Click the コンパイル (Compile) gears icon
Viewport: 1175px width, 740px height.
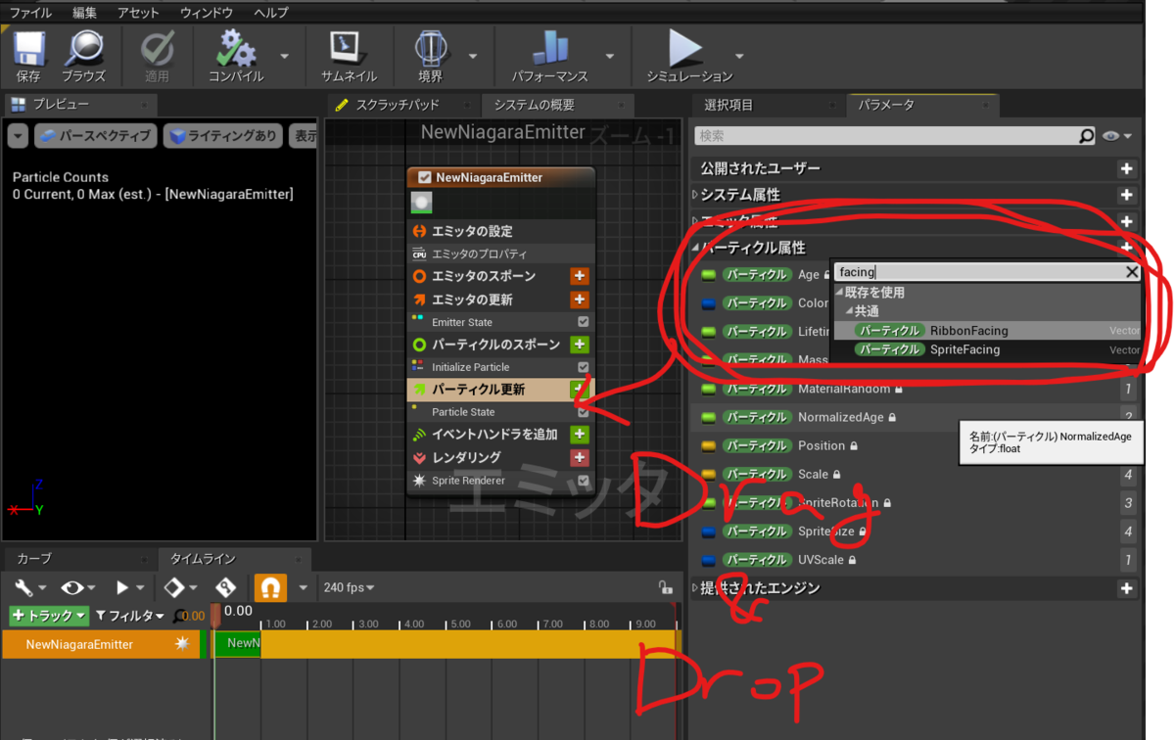[x=236, y=50]
